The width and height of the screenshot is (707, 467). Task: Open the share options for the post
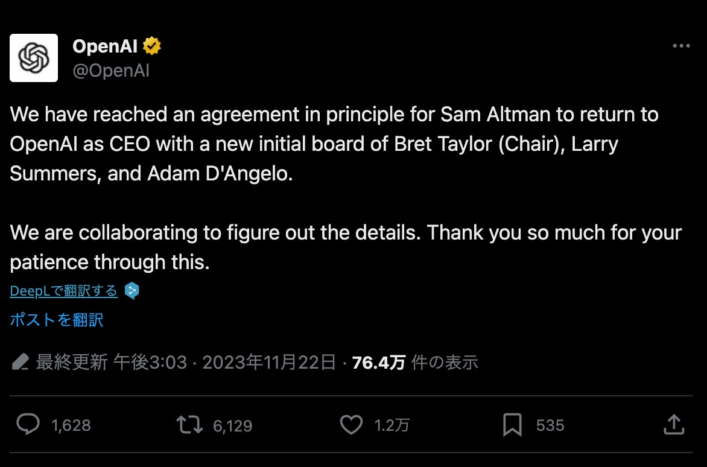(x=674, y=425)
